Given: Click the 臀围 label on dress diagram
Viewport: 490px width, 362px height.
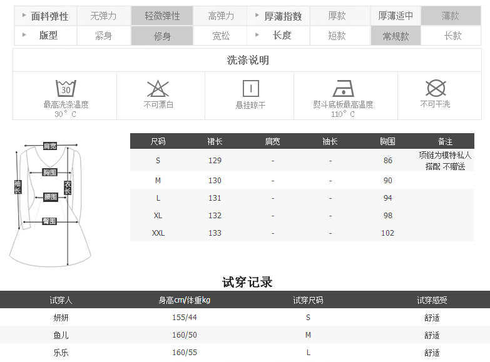Looking at the screenshot, I should click(x=49, y=221).
